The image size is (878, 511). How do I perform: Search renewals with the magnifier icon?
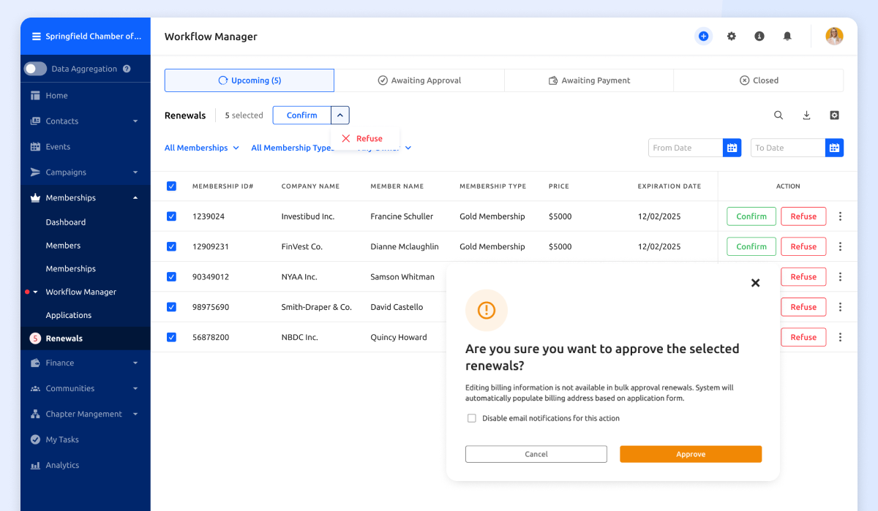pyautogui.click(x=778, y=116)
